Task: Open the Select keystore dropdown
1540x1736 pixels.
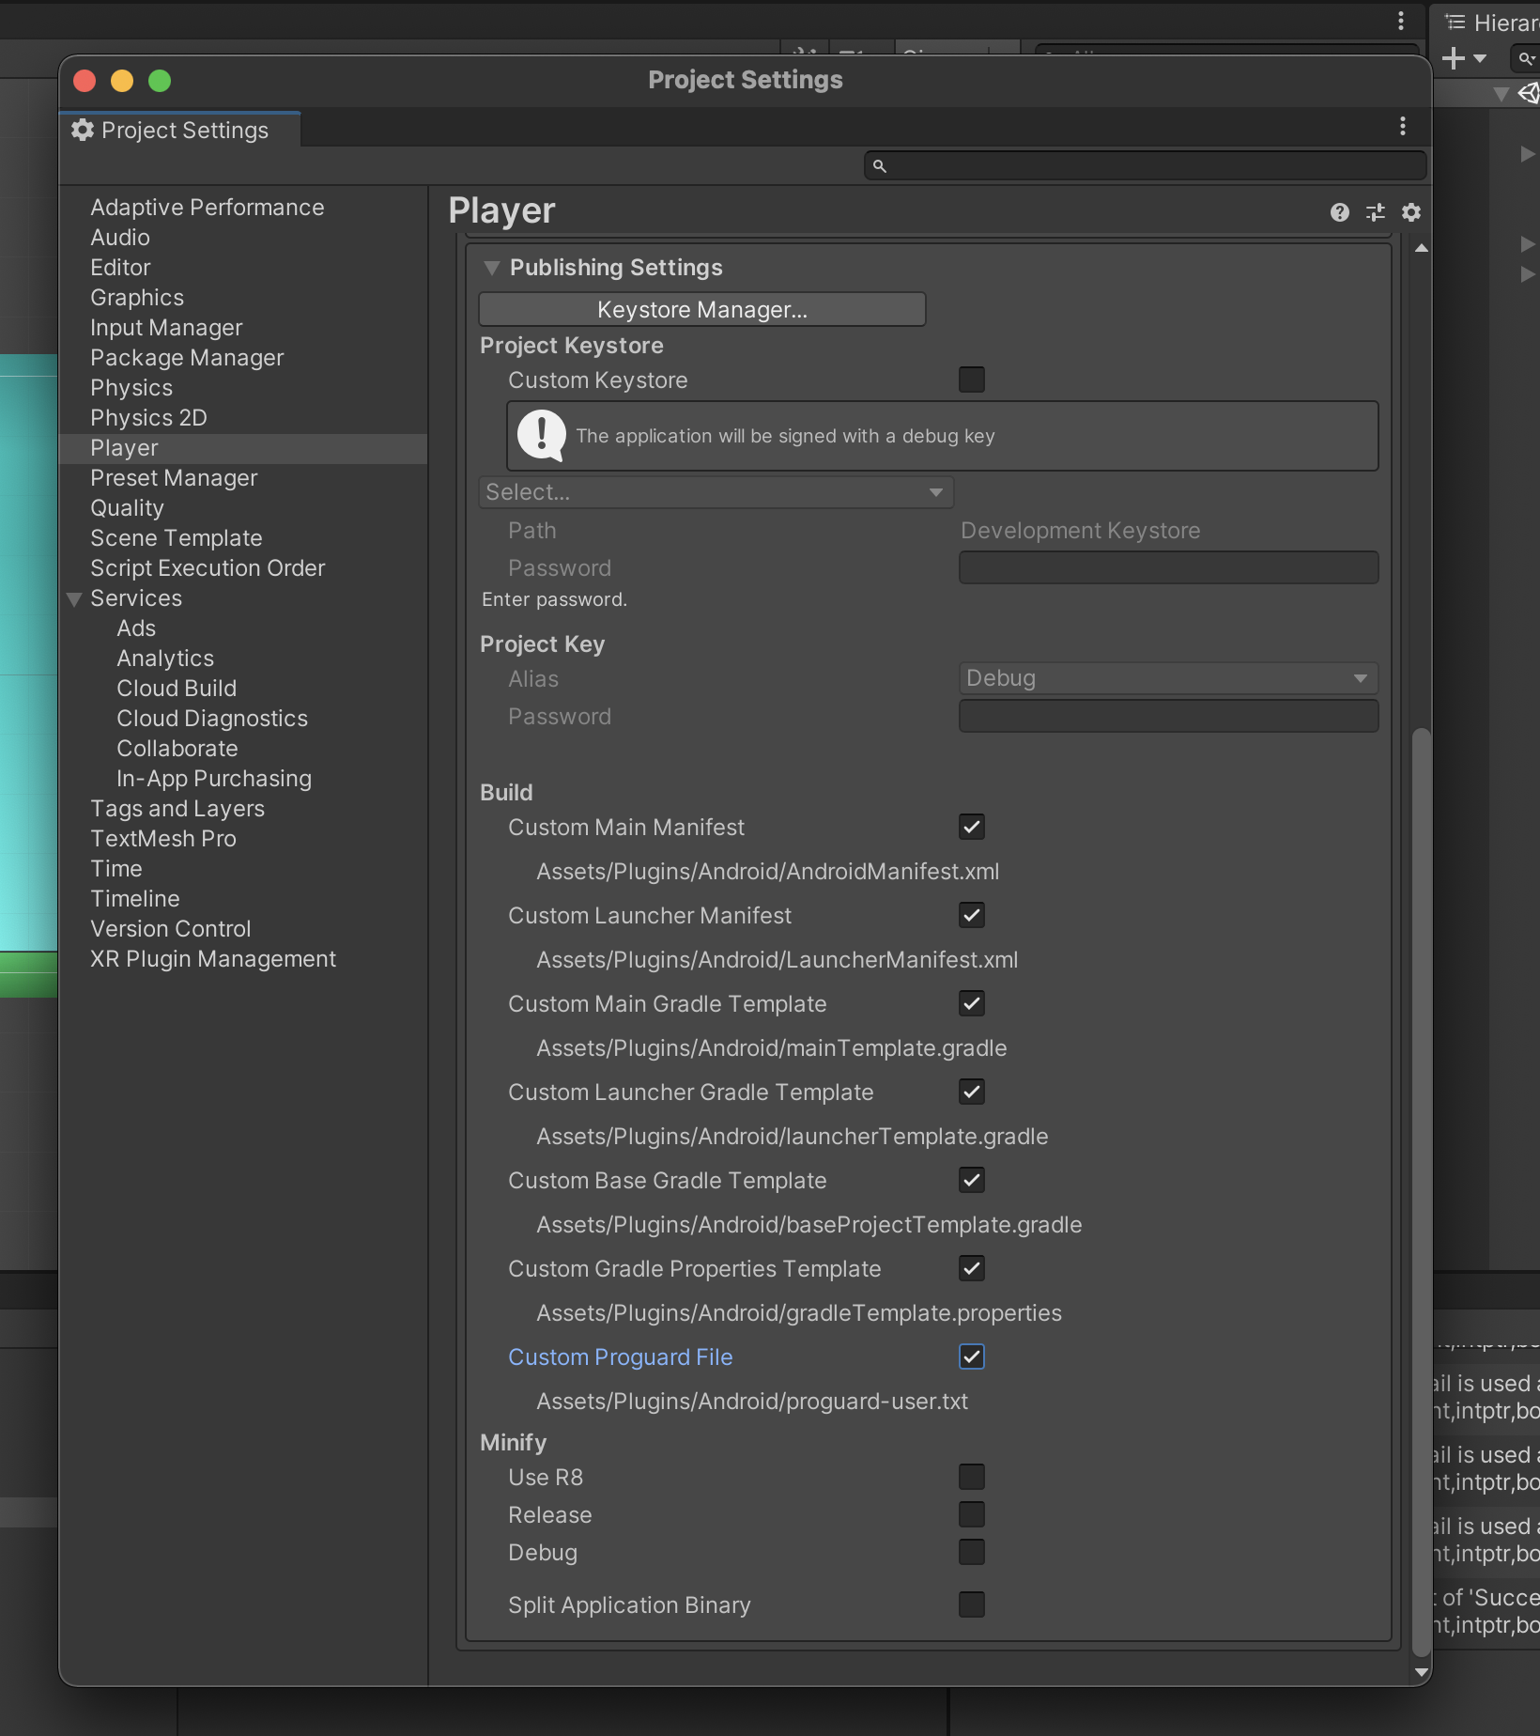Action: (716, 491)
